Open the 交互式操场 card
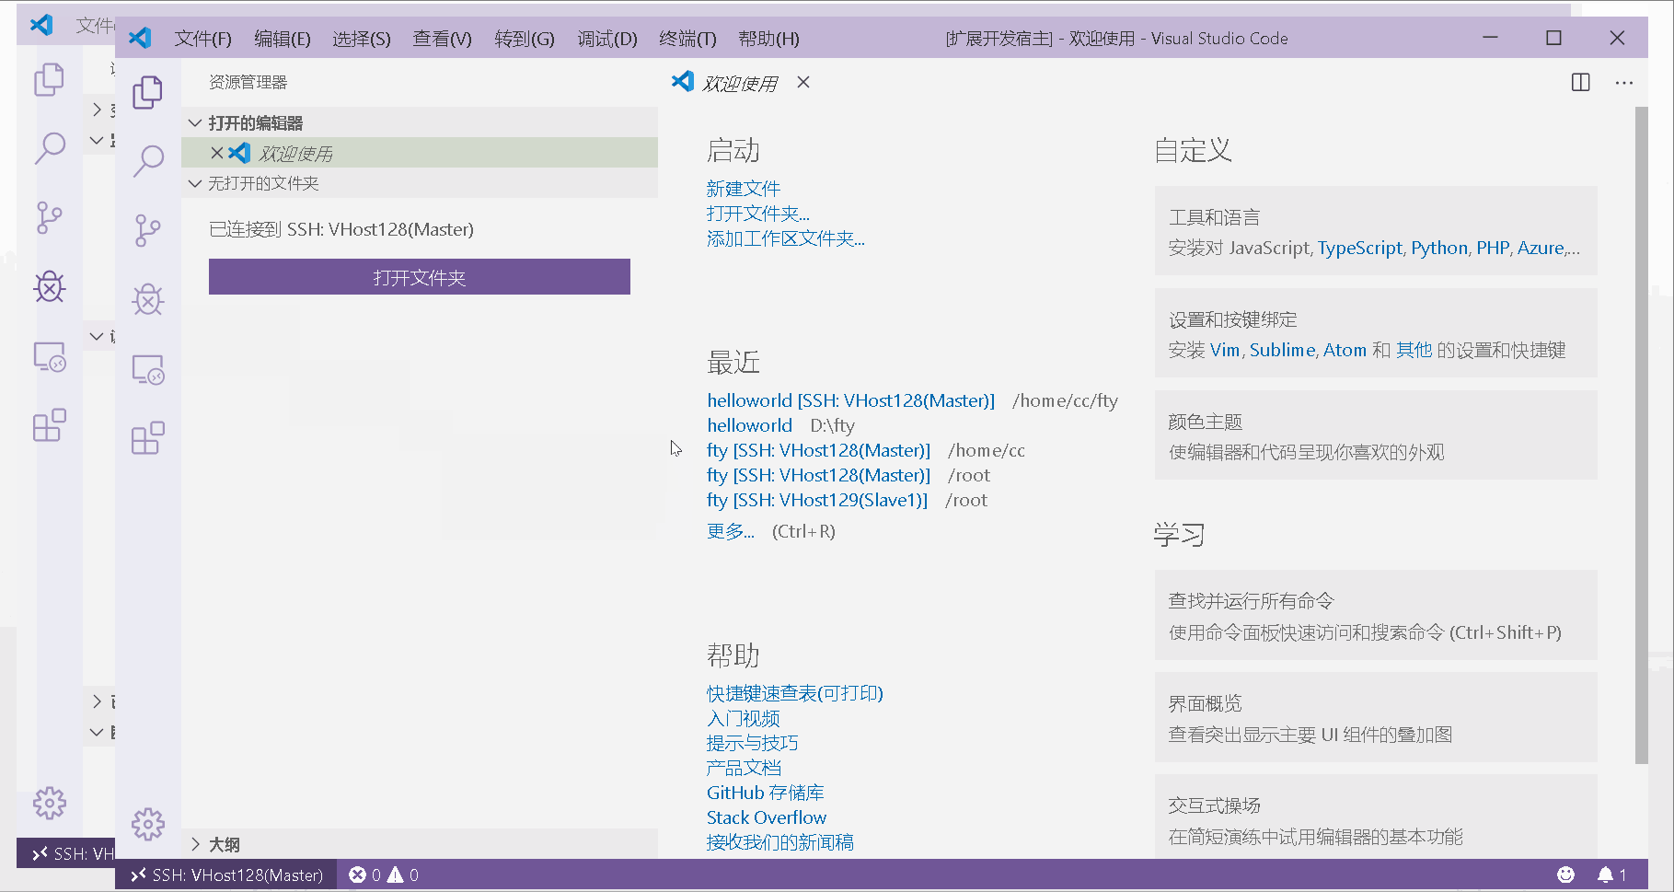The image size is (1674, 892). [x=1376, y=817]
